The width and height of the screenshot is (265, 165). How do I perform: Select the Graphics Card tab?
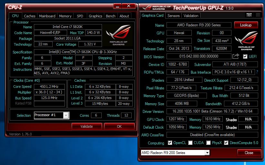coord(153,15)
